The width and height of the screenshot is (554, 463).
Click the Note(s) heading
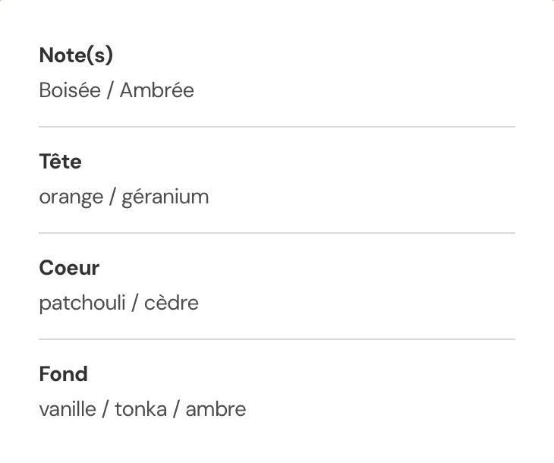(76, 55)
